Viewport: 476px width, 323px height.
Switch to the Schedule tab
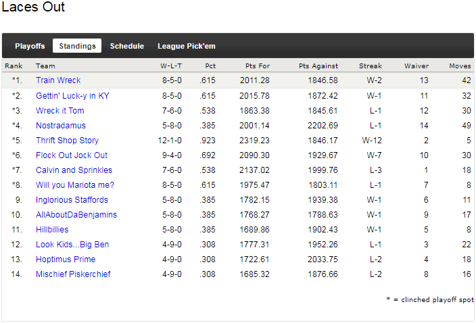coord(127,46)
